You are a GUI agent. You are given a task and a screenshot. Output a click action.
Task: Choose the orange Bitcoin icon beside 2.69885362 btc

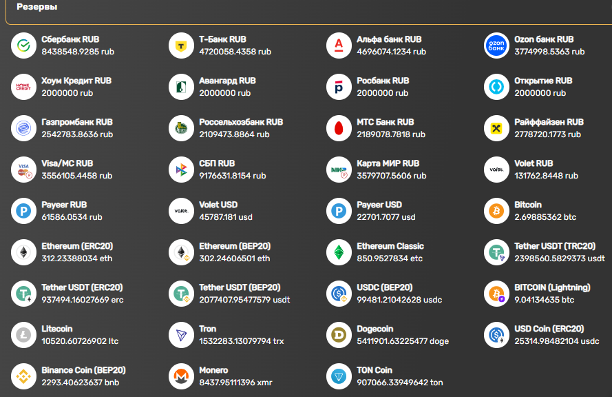497,212
